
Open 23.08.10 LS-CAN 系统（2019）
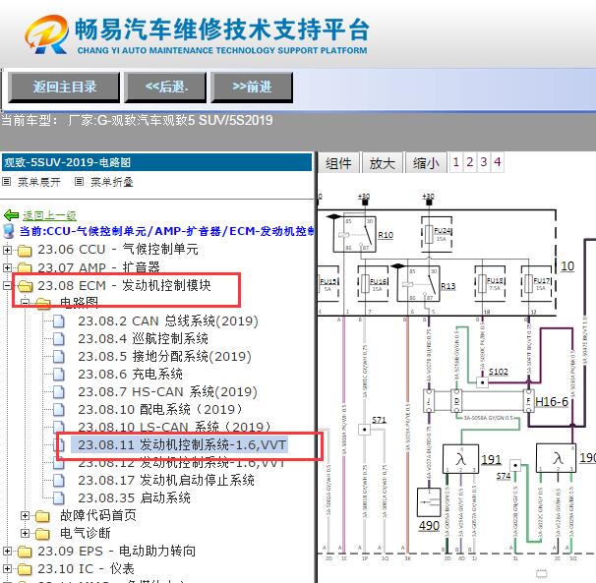[x=175, y=428]
